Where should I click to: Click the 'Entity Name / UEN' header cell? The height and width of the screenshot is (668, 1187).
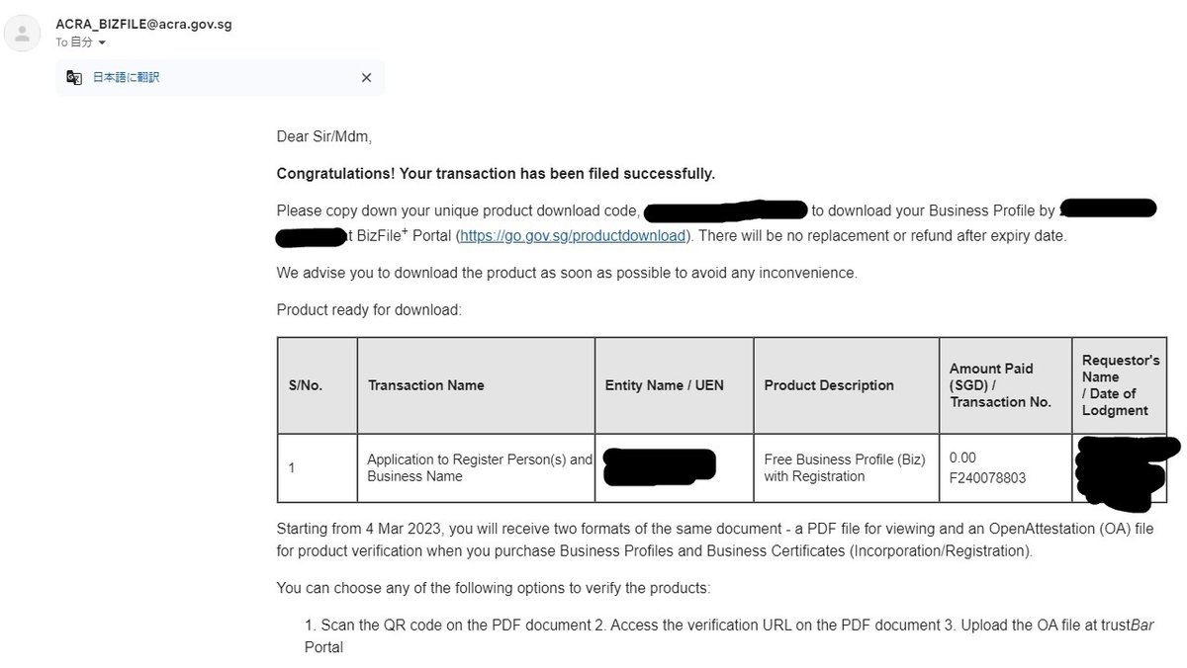pos(664,385)
